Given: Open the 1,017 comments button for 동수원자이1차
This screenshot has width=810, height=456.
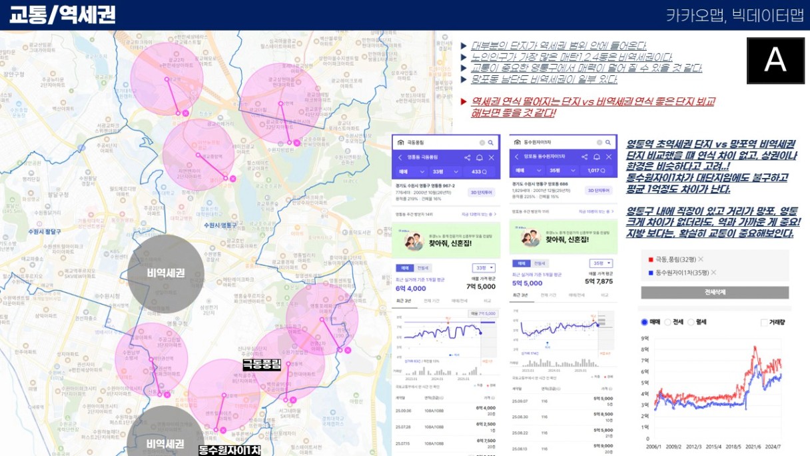Looking at the screenshot, I should click(x=596, y=171).
